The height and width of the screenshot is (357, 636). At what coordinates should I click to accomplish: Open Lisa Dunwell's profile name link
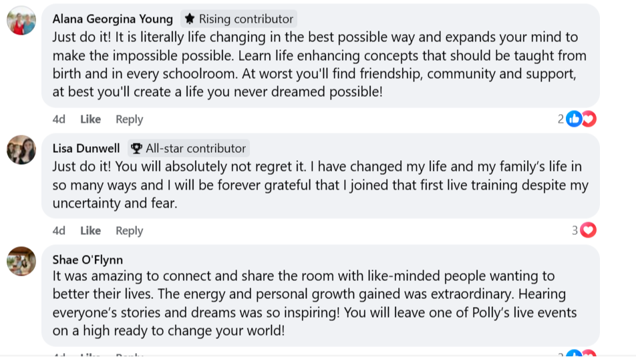[86, 148]
